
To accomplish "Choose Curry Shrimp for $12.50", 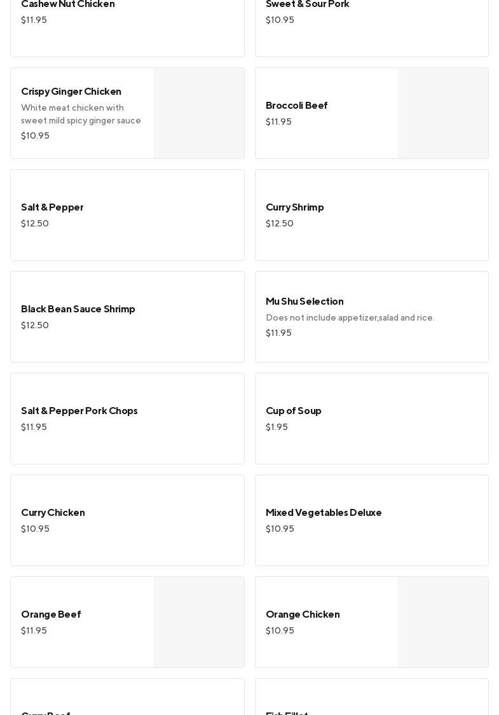I will click(x=371, y=215).
